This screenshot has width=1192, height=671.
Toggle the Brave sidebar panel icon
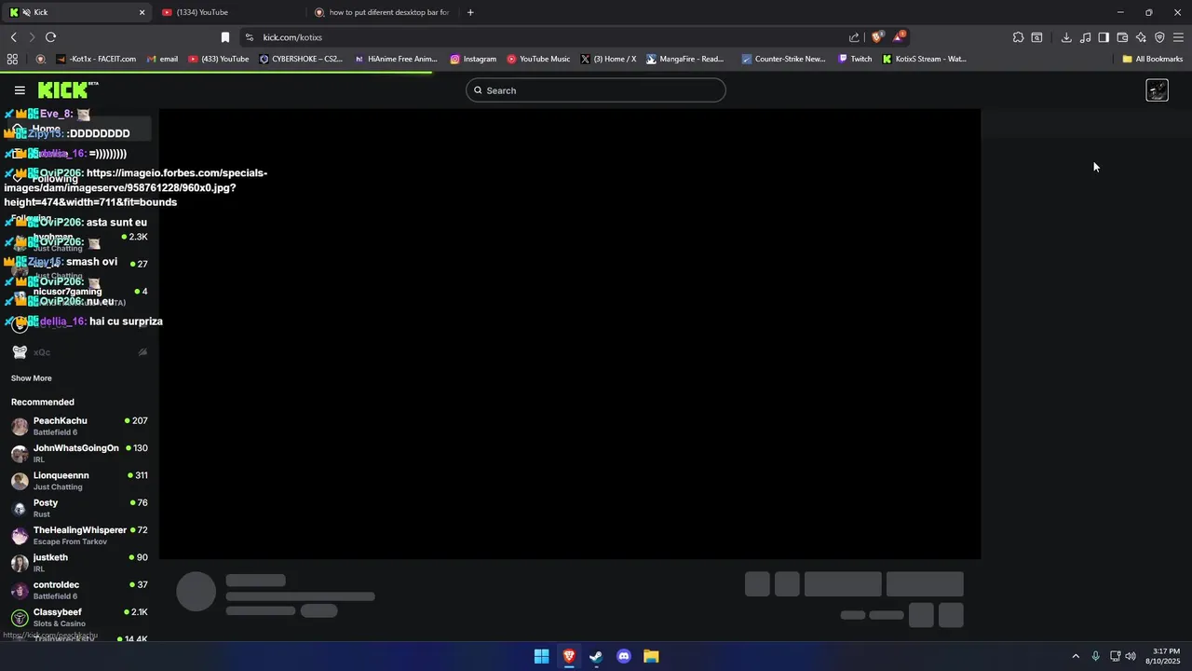click(1104, 37)
